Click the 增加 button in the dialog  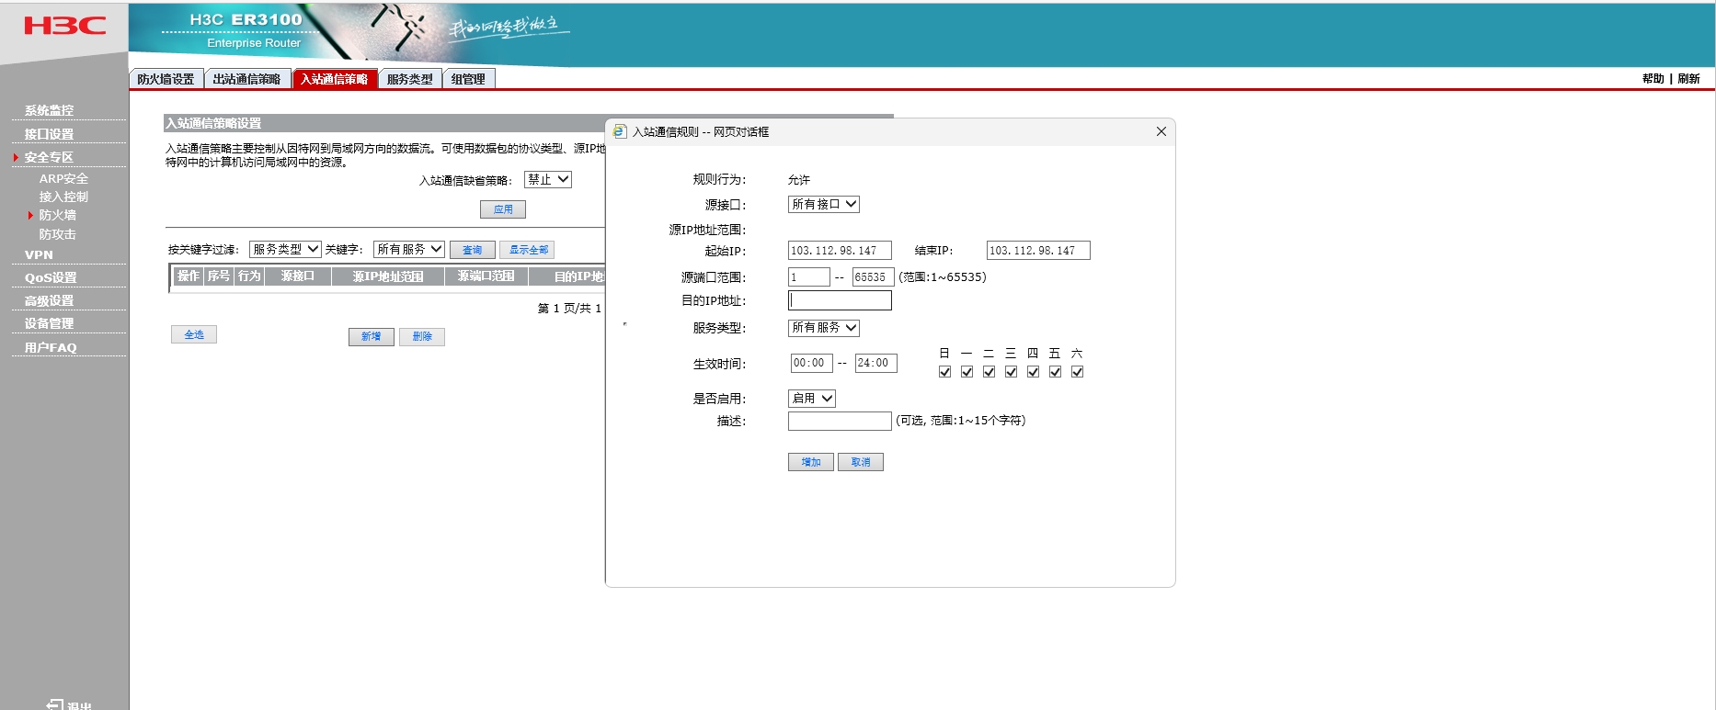811,462
